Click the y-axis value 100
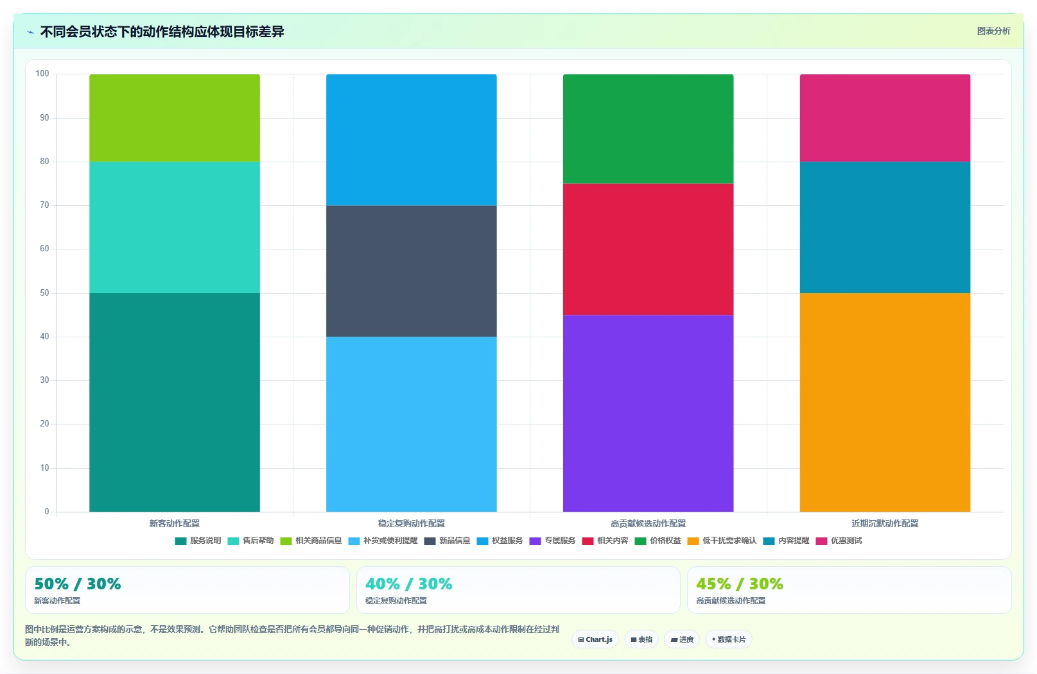The height and width of the screenshot is (674, 1037). [42, 74]
